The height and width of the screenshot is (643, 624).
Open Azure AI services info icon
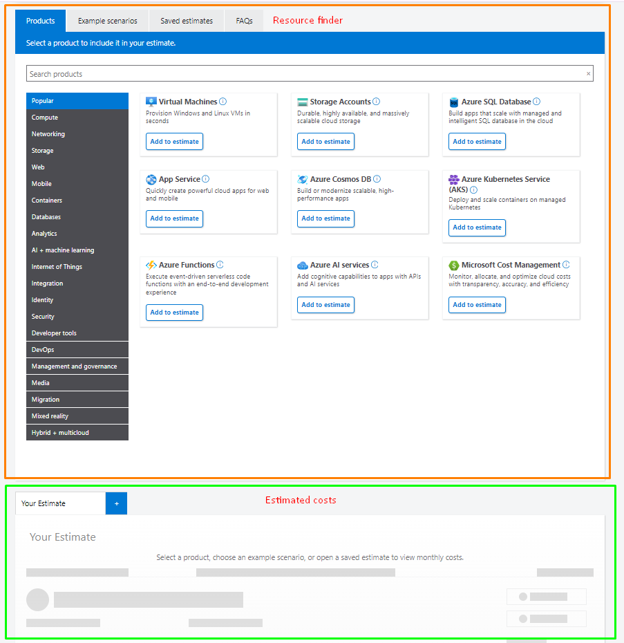click(x=375, y=265)
